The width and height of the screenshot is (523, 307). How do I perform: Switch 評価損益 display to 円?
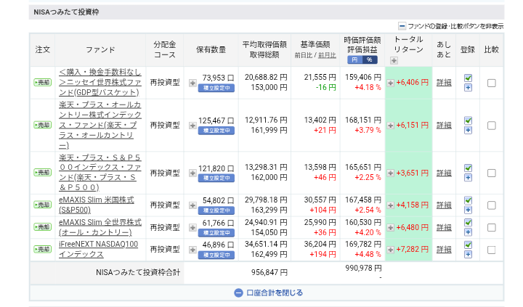coord(354,60)
